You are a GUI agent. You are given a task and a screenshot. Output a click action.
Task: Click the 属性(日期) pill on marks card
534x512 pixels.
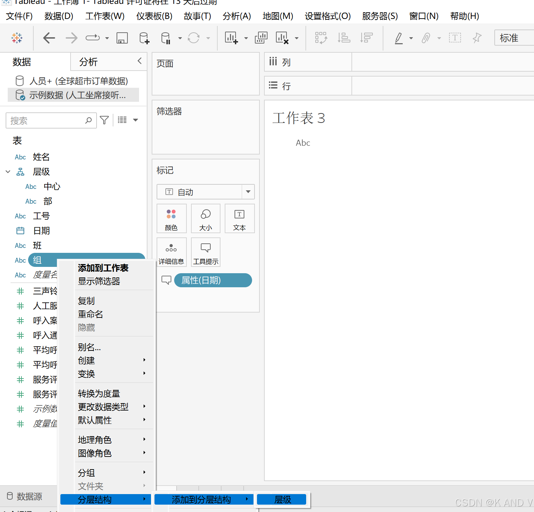(213, 280)
